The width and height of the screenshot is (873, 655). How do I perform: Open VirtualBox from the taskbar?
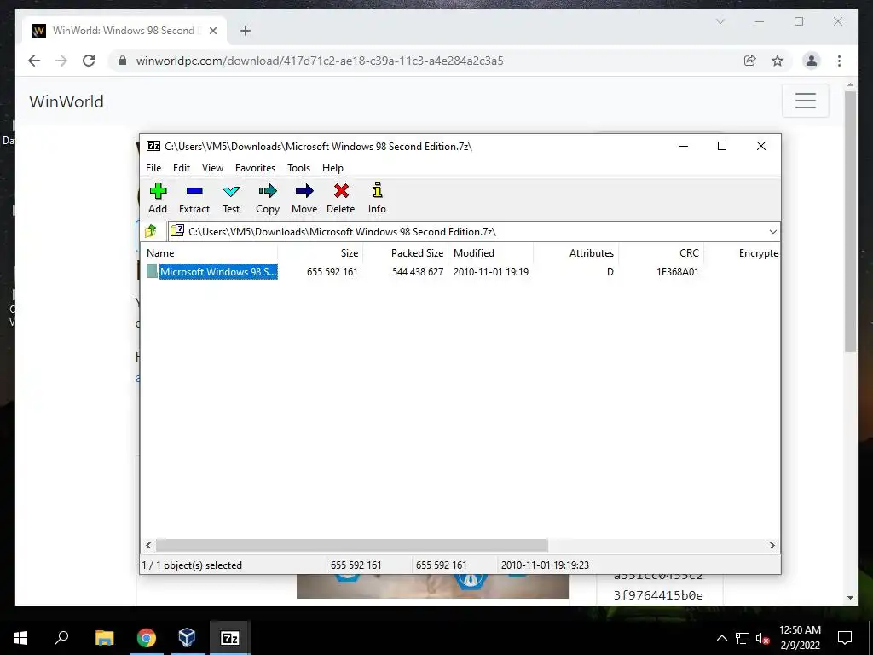pyautogui.click(x=187, y=638)
